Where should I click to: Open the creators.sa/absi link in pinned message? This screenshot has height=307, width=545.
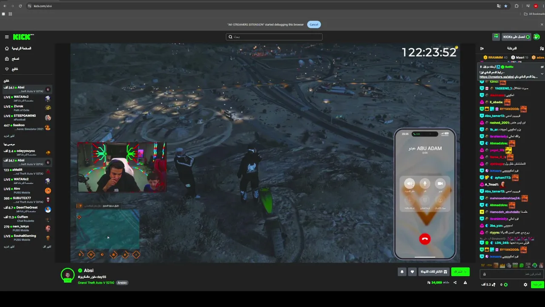pyautogui.click(x=496, y=77)
